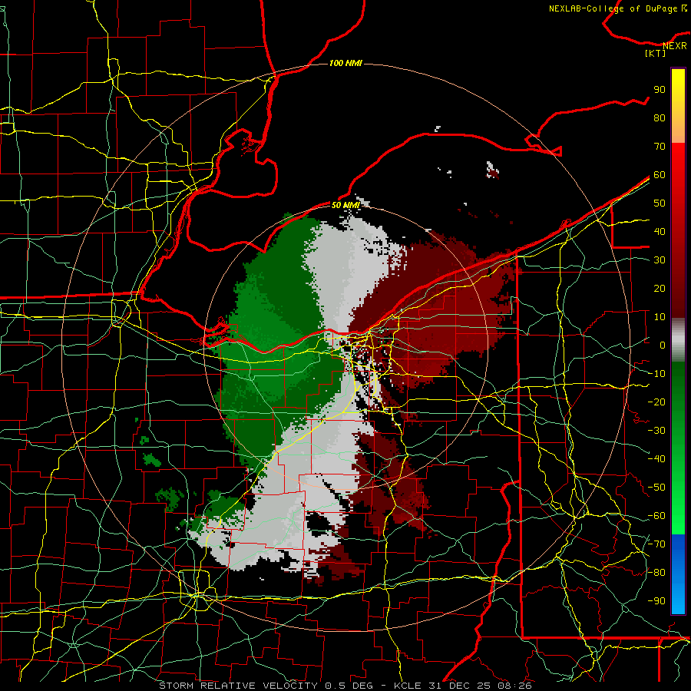The image size is (691, 691).
Task: Click the 90 tick label on the velocity scale
Action: pyautogui.click(x=660, y=90)
